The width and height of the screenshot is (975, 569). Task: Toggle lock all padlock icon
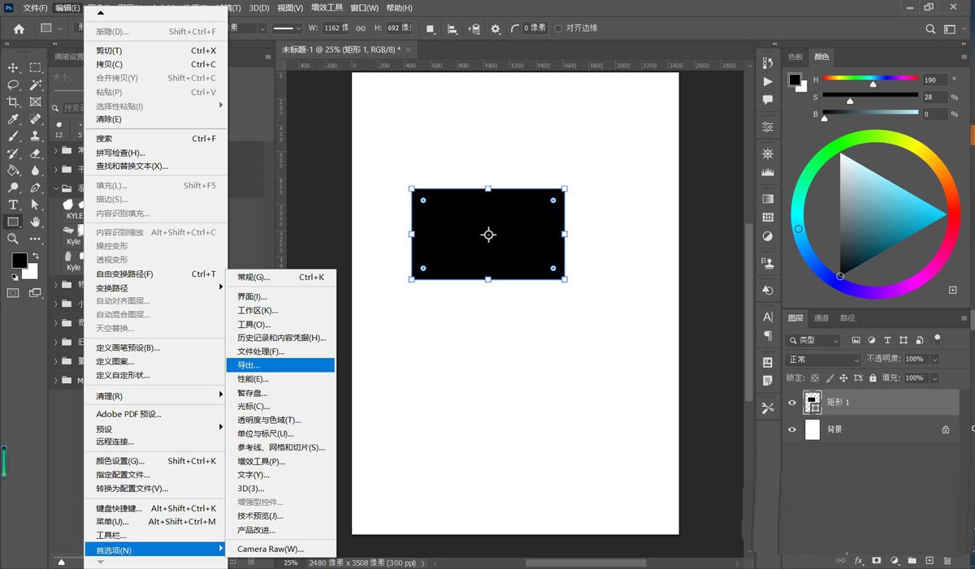pos(873,378)
